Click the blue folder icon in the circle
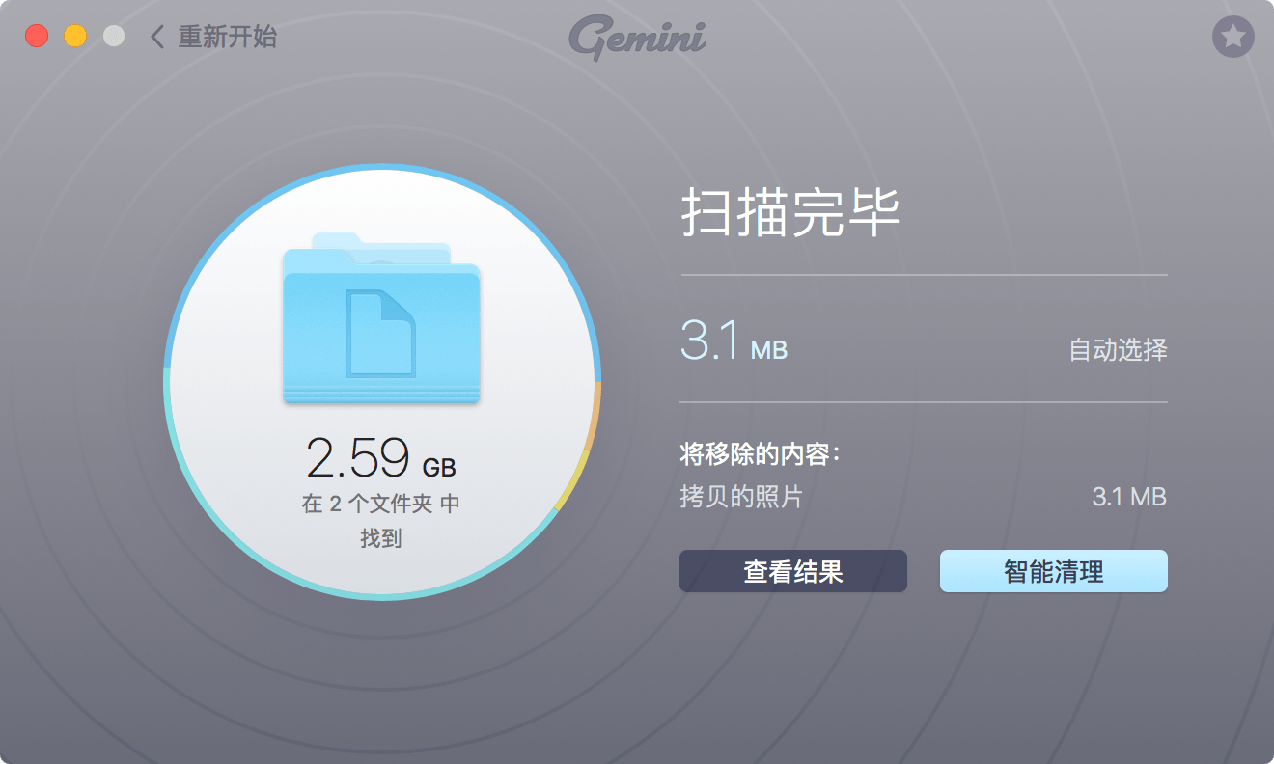Viewport: 1274px width, 764px height. coord(381,318)
